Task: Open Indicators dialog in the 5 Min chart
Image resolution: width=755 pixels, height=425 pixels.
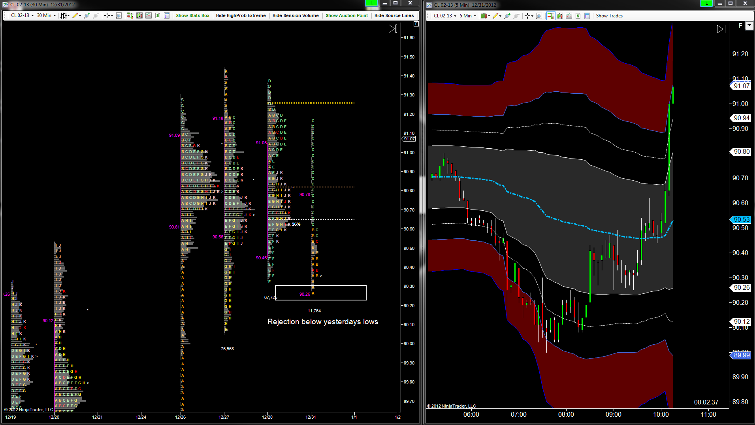Action: coord(569,16)
